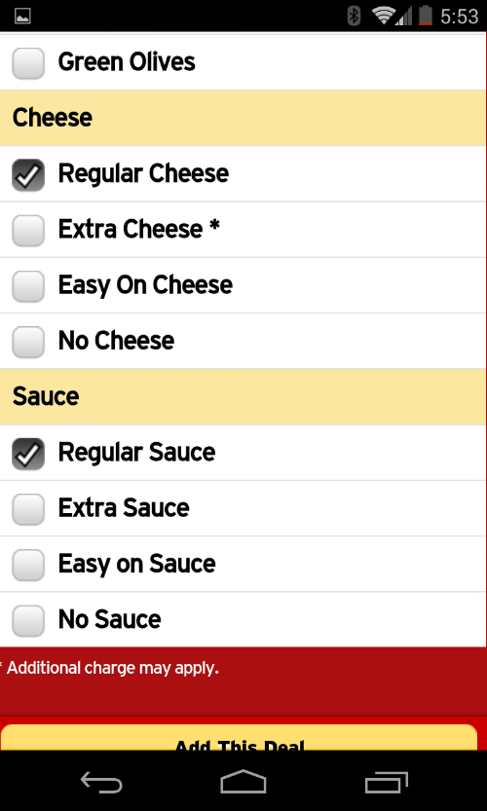Tap the Android back navigation icon

101,782
